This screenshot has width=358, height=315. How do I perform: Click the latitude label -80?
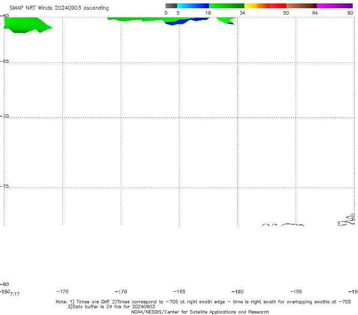(x=4, y=284)
